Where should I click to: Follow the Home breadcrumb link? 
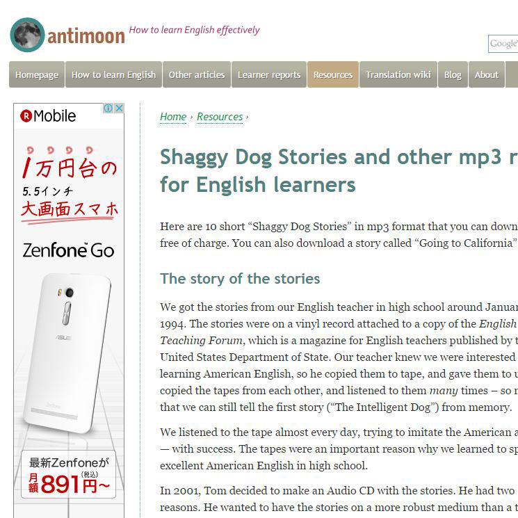pos(173,117)
